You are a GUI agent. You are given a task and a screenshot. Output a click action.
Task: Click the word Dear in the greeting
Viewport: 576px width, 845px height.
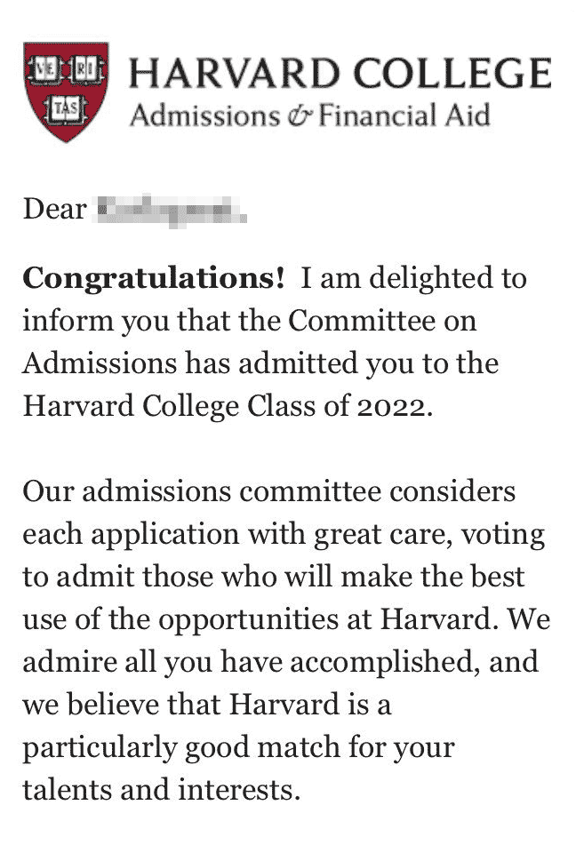[x=54, y=210]
